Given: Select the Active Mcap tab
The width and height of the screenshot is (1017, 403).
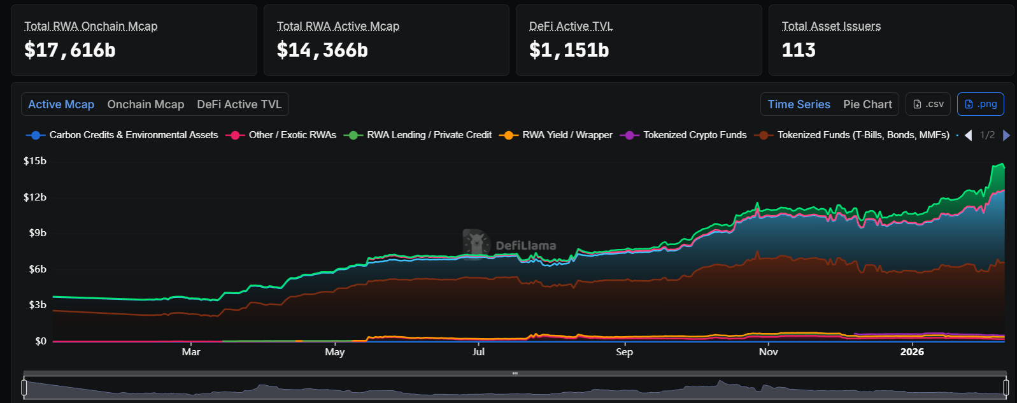Looking at the screenshot, I should click(61, 104).
